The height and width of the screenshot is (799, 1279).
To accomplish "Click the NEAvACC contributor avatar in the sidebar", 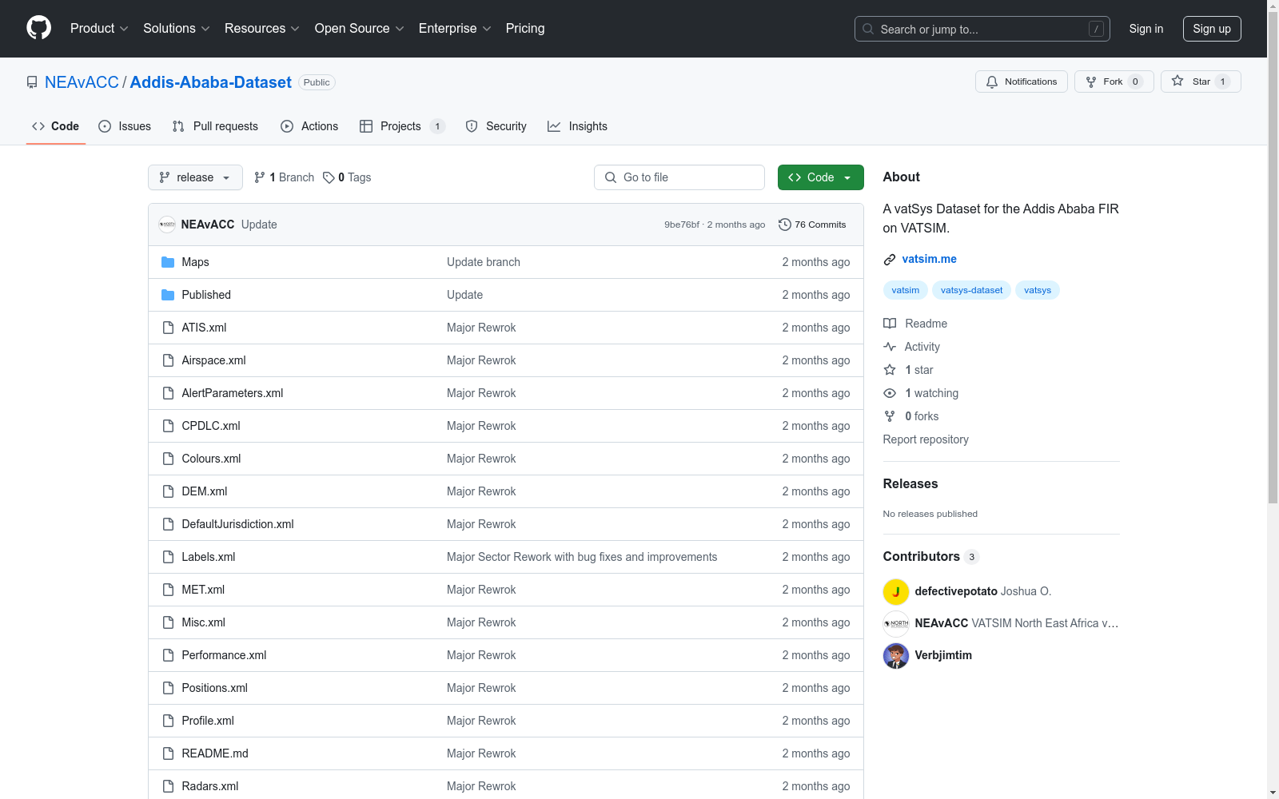I will pyautogui.click(x=896, y=623).
